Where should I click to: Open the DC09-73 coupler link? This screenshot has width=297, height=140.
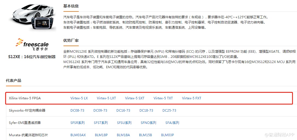click(x=100, y=110)
